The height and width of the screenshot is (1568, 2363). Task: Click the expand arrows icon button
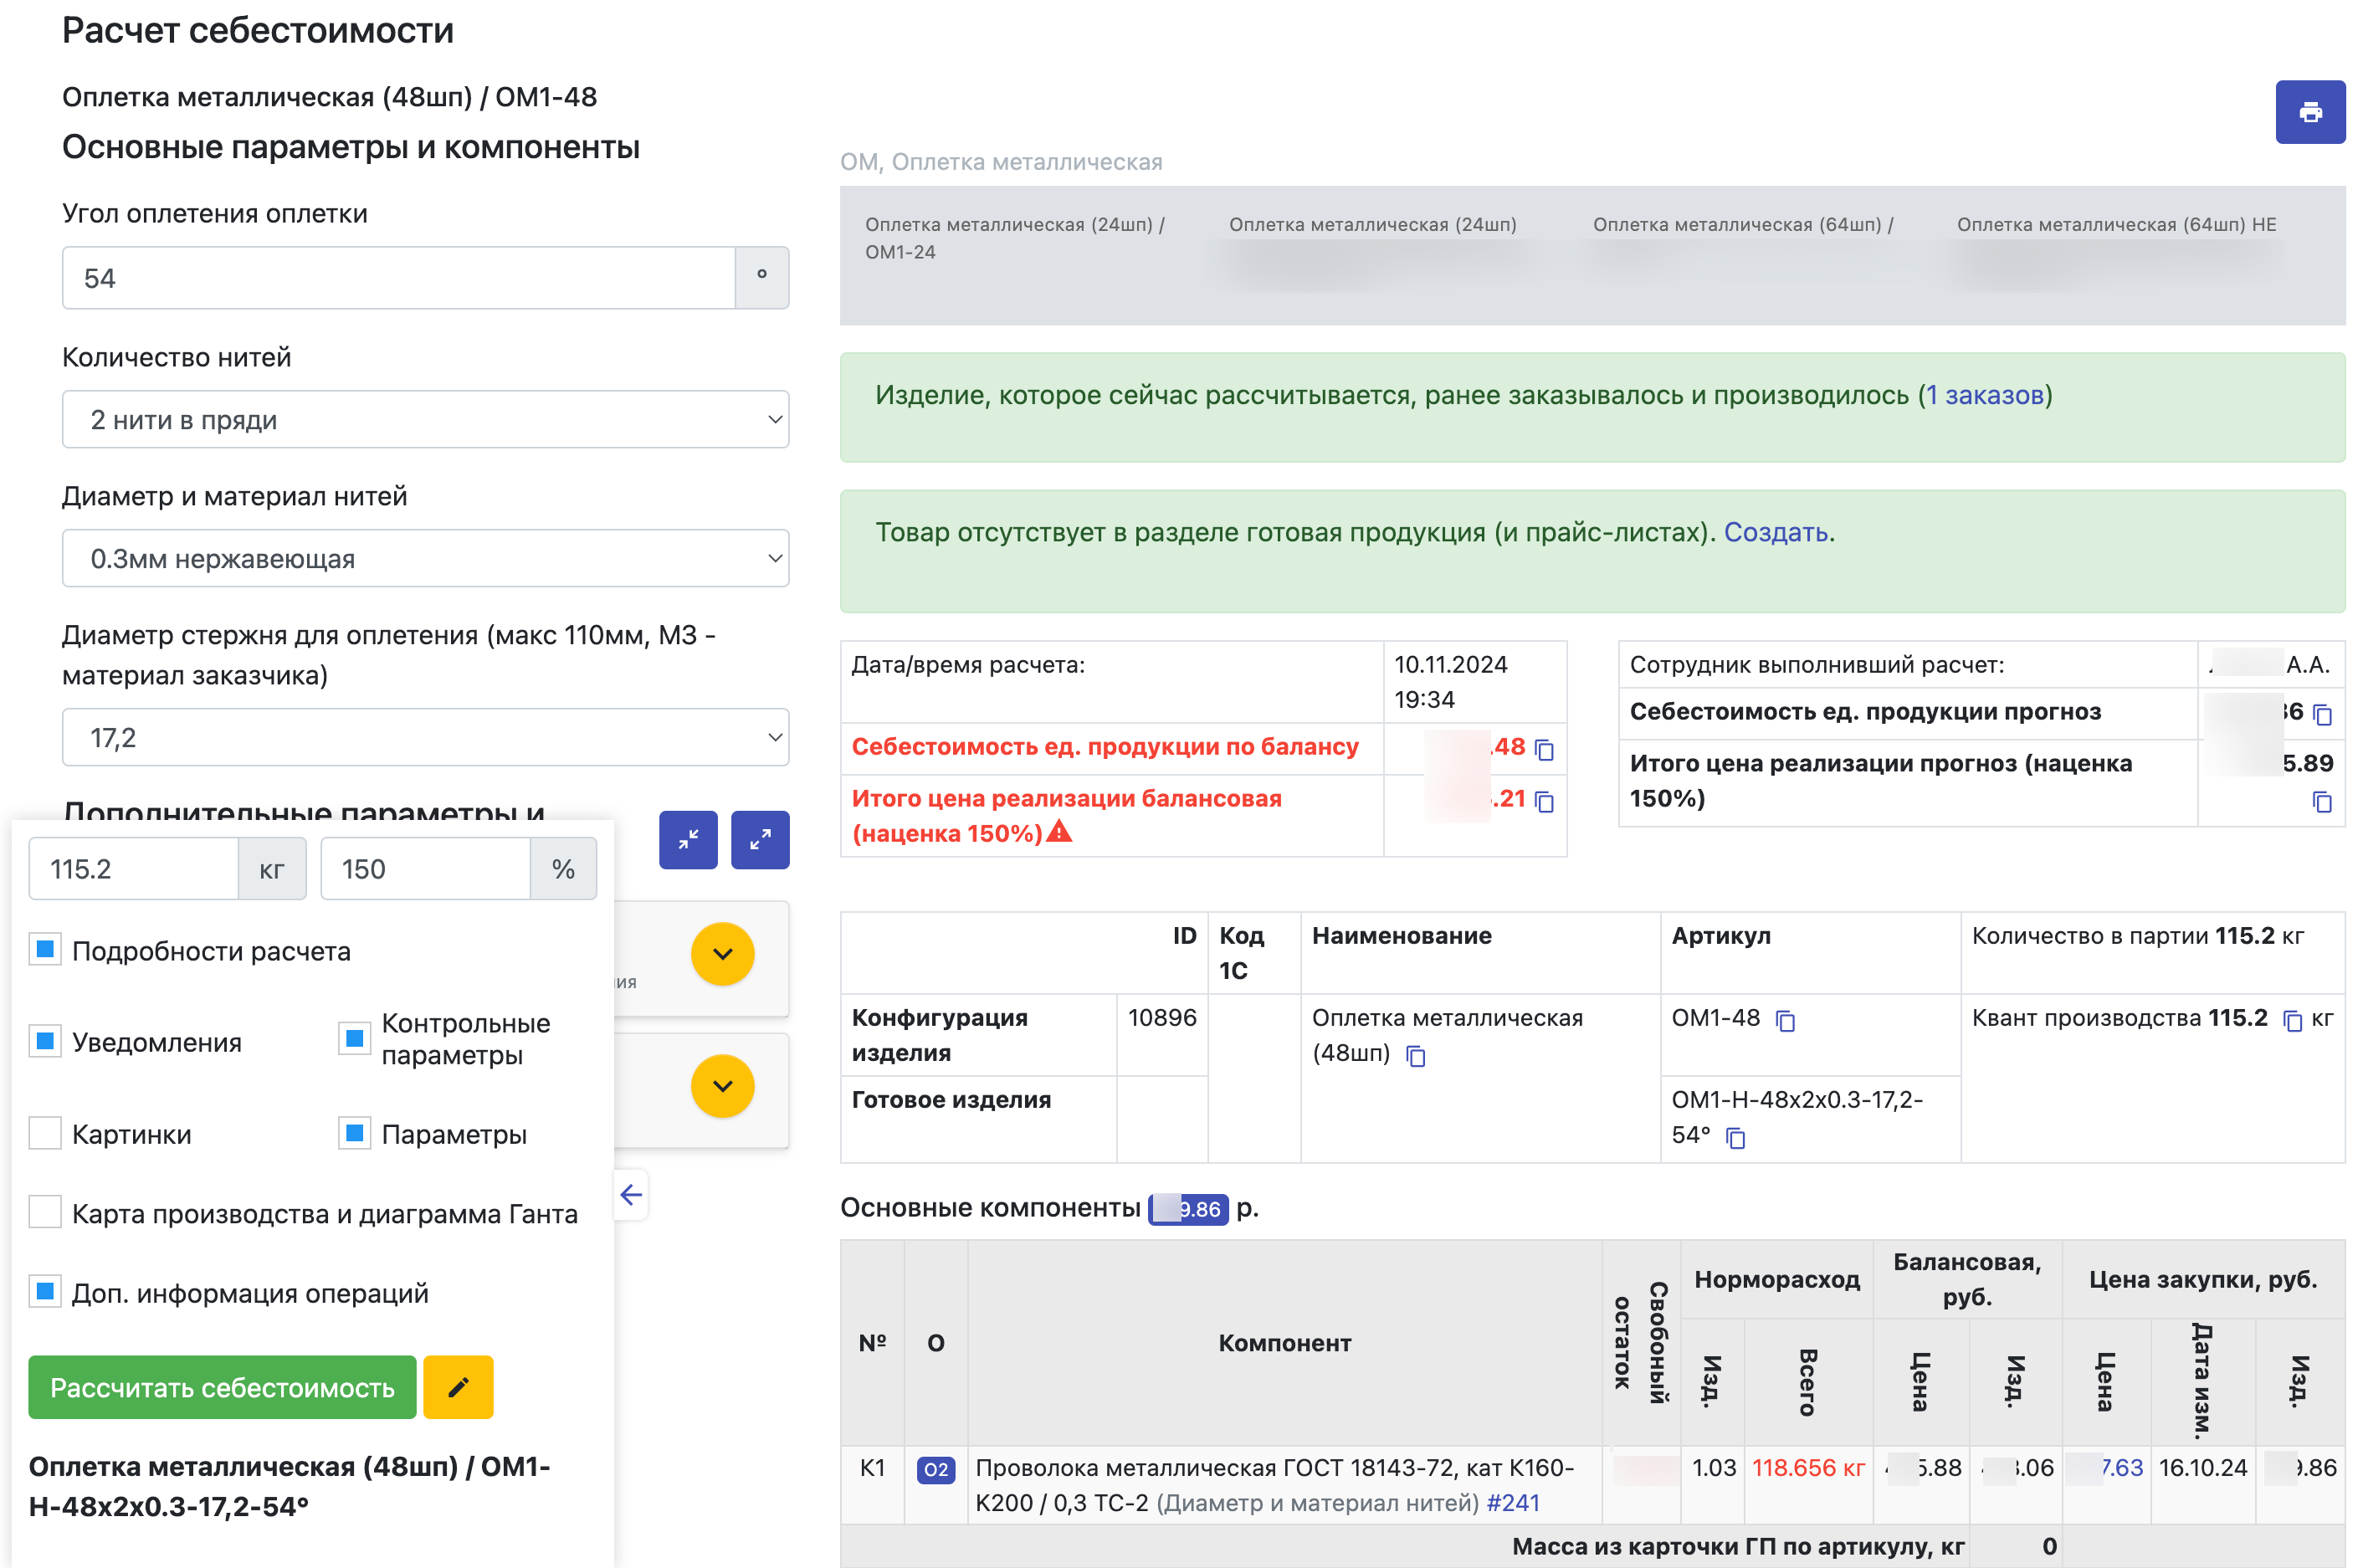tap(760, 840)
